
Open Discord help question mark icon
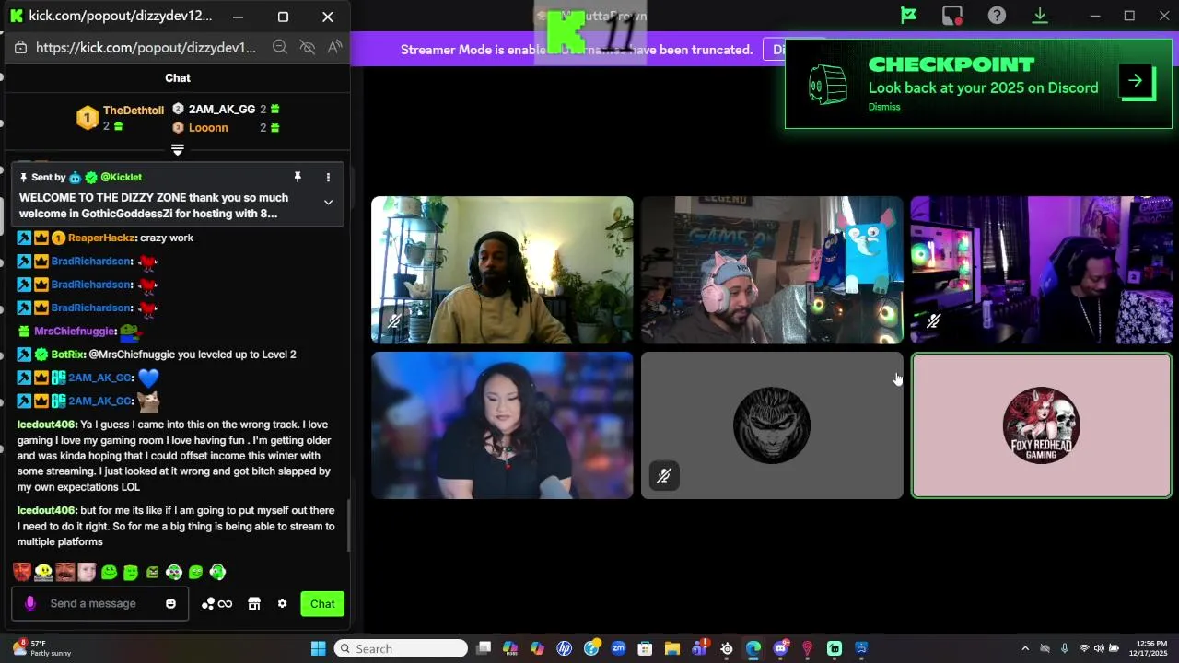997,16
